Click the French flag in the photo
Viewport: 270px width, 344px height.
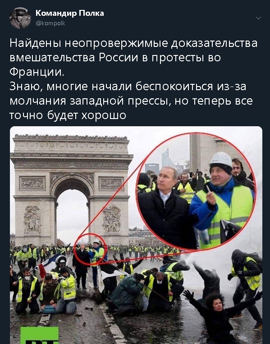47,265
